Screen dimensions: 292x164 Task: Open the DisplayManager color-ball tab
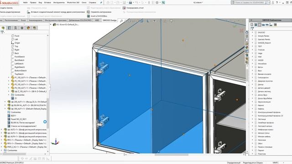(x=28, y=28)
